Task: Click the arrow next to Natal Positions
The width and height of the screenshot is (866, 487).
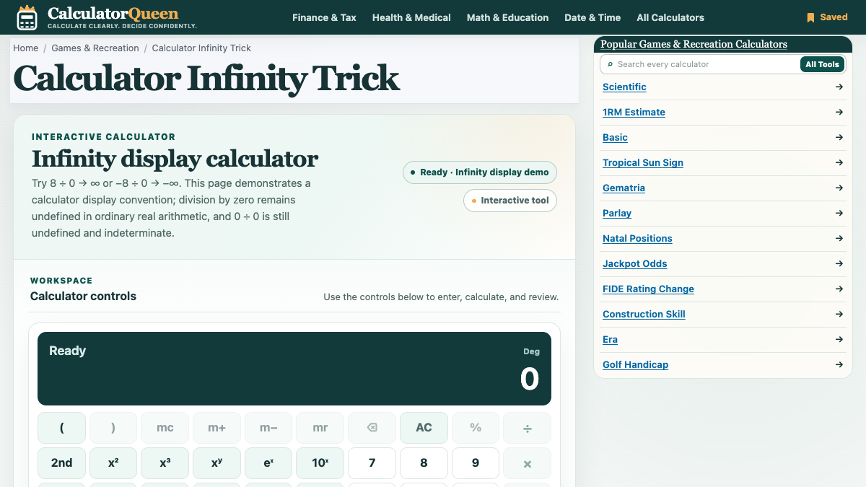Action: click(839, 238)
